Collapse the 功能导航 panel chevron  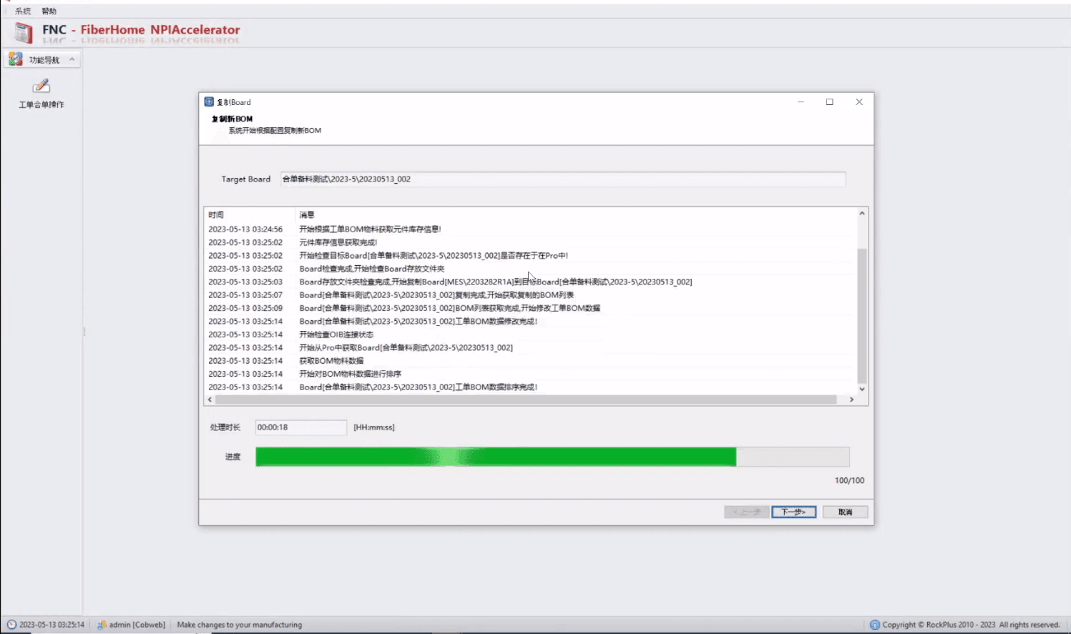coord(72,59)
